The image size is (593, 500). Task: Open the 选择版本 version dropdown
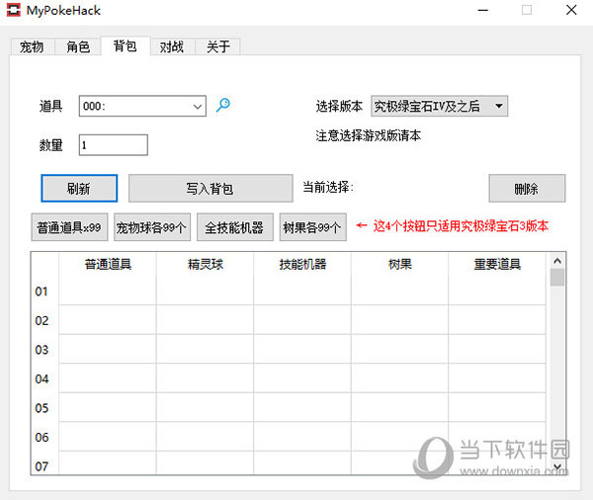[439, 106]
